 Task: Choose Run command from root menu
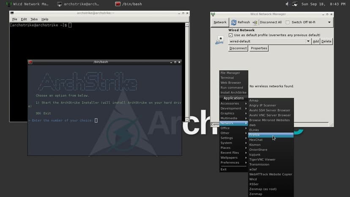point(234,88)
